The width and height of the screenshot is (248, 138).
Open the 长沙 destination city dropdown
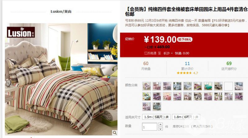tap(168, 53)
